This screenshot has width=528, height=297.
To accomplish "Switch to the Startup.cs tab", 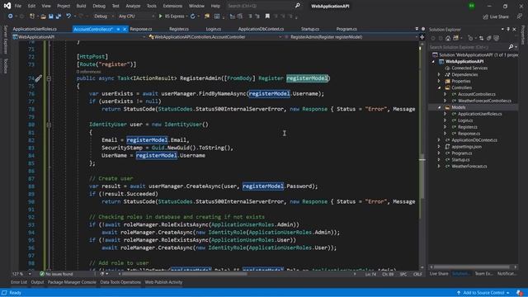I will [x=310, y=29].
